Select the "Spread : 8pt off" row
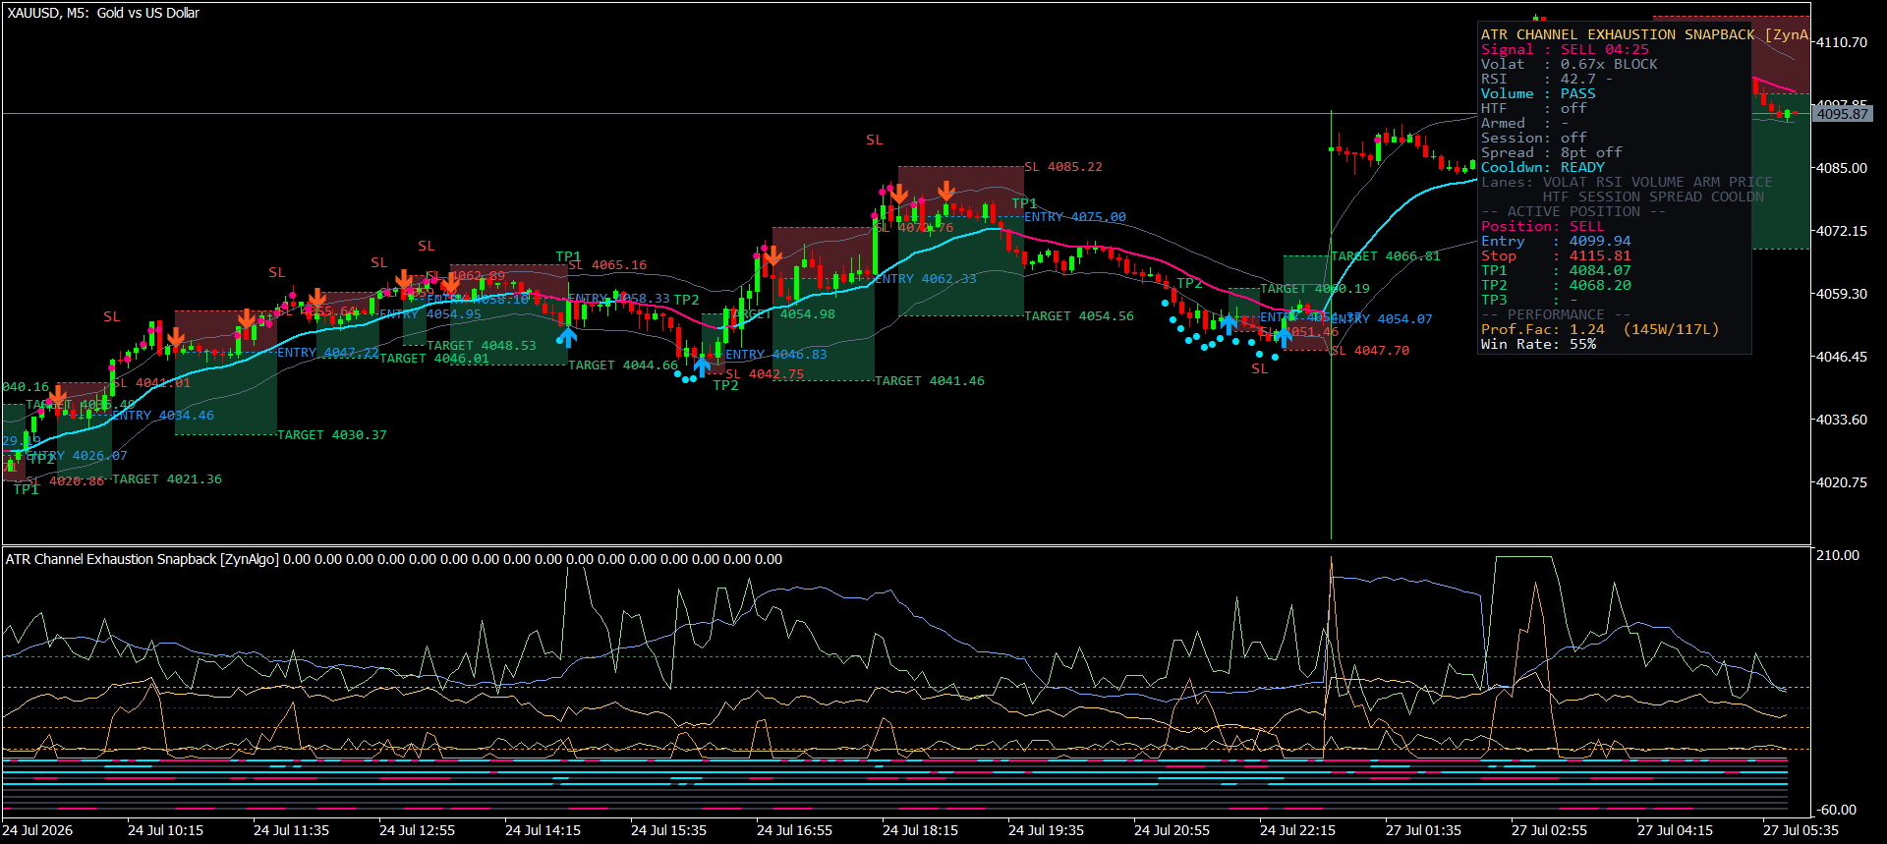 click(1551, 152)
